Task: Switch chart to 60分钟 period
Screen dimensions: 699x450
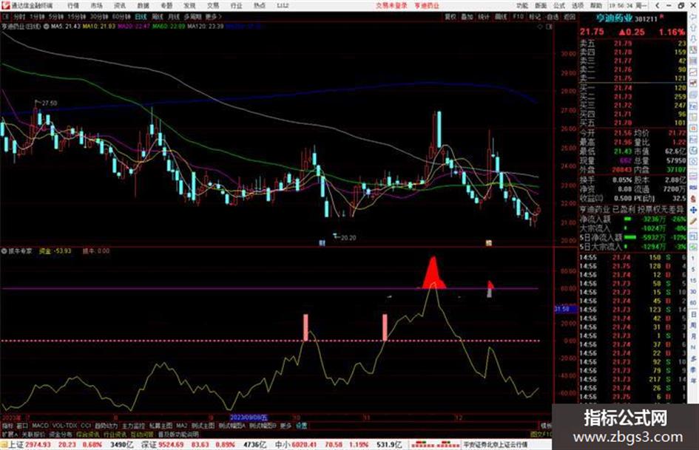Action: pos(121,16)
